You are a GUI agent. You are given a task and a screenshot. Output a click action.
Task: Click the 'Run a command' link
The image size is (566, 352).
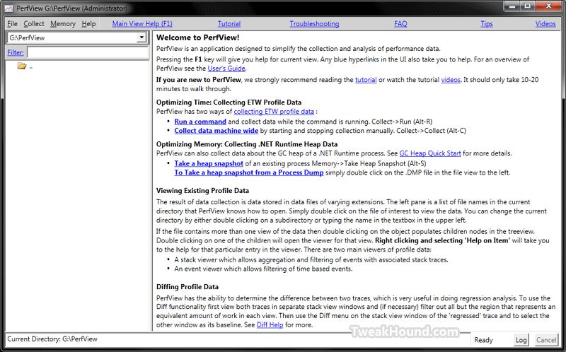[200, 122]
